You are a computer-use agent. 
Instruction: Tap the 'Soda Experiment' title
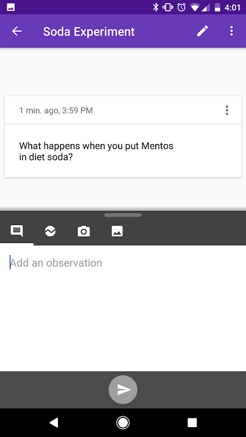89,32
